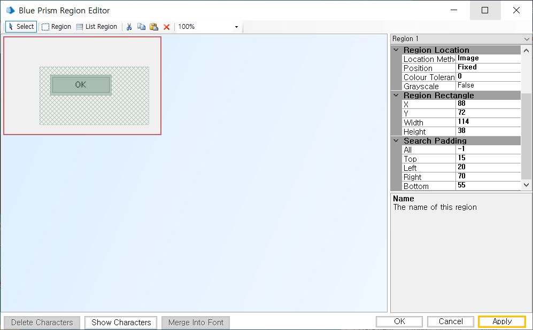The image size is (533, 330).
Task: Click the Apply button
Action: [x=502, y=321]
